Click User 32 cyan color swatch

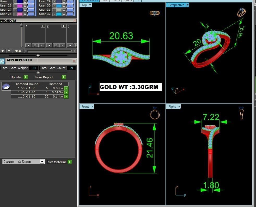pos(59,14)
